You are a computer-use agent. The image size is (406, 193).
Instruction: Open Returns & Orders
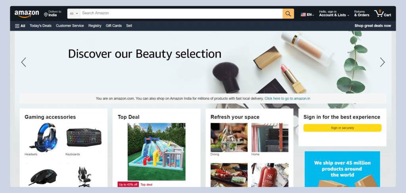362,13
